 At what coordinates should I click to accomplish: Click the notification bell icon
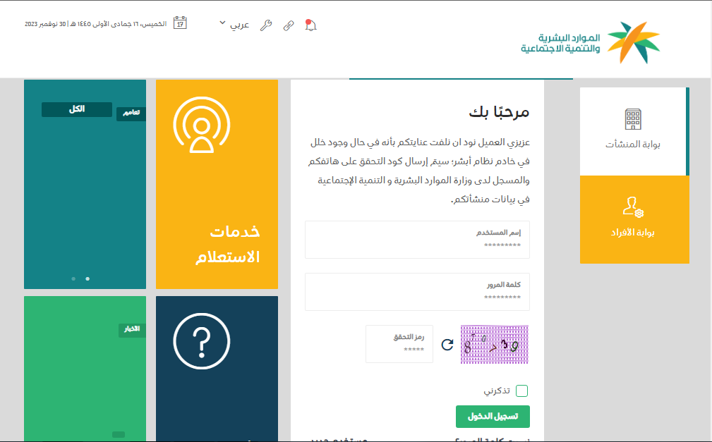pos(310,25)
